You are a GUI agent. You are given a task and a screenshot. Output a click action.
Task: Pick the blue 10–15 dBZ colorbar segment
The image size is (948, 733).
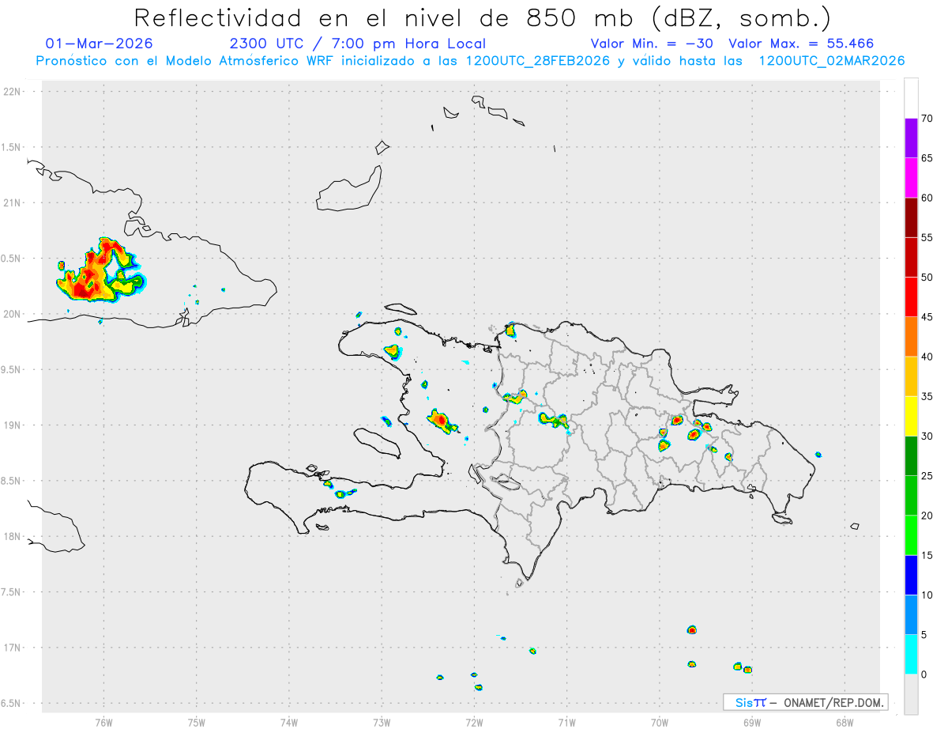tap(911, 575)
